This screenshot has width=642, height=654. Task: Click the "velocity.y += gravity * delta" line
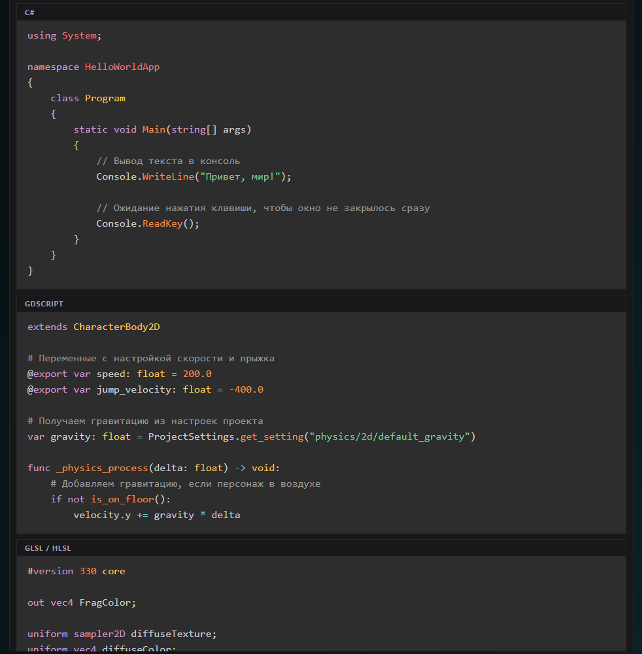157,515
